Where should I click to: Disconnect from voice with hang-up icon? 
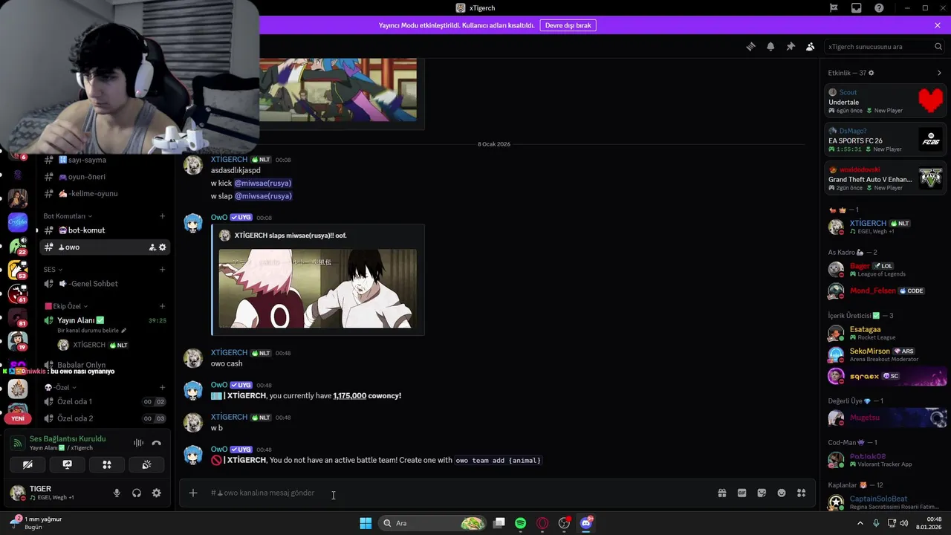point(156,443)
